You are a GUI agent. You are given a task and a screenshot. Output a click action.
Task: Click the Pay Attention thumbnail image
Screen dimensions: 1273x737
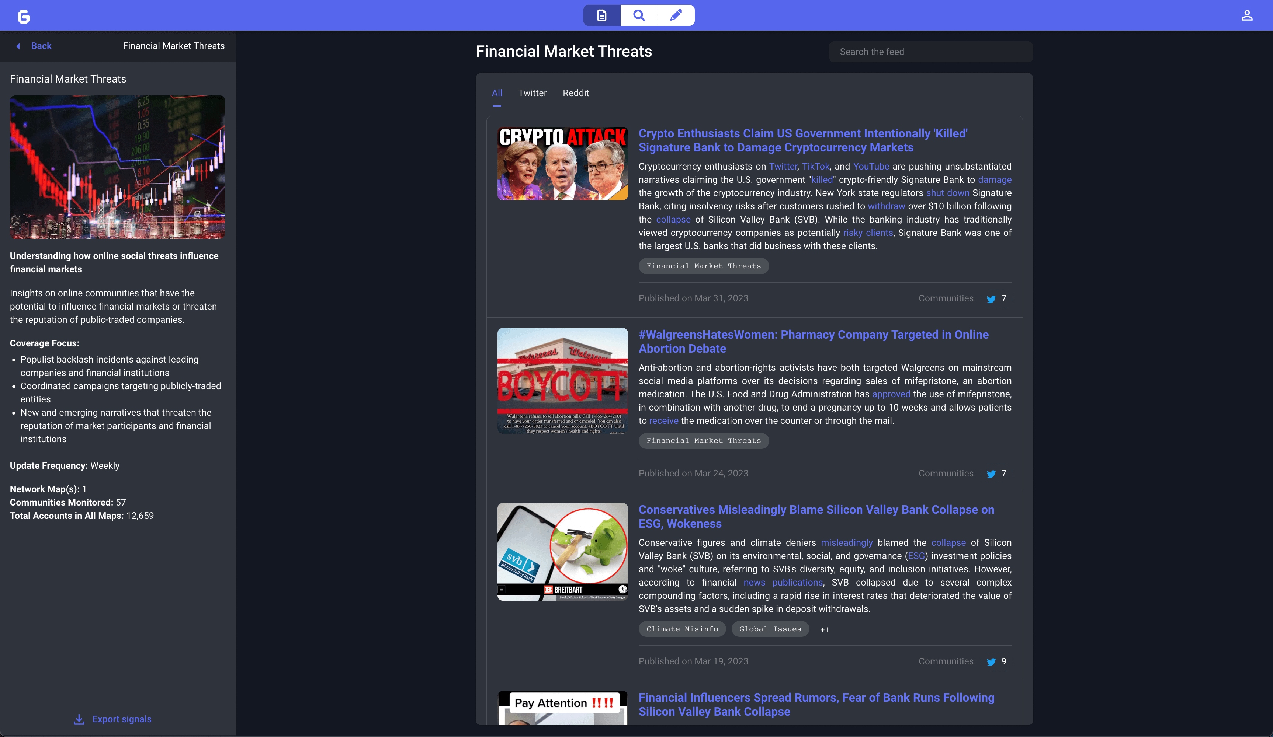click(x=562, y=708)
